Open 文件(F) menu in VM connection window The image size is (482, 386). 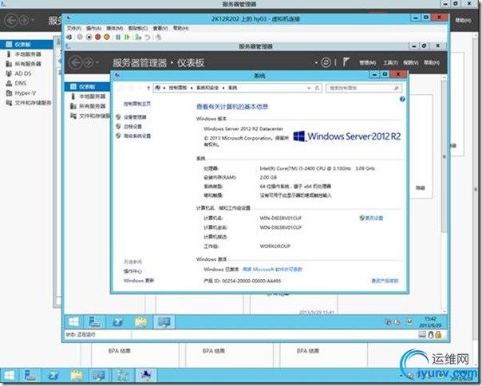74,28
